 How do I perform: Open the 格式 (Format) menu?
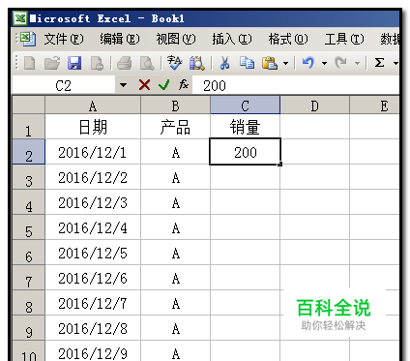(x=288, y=39)
